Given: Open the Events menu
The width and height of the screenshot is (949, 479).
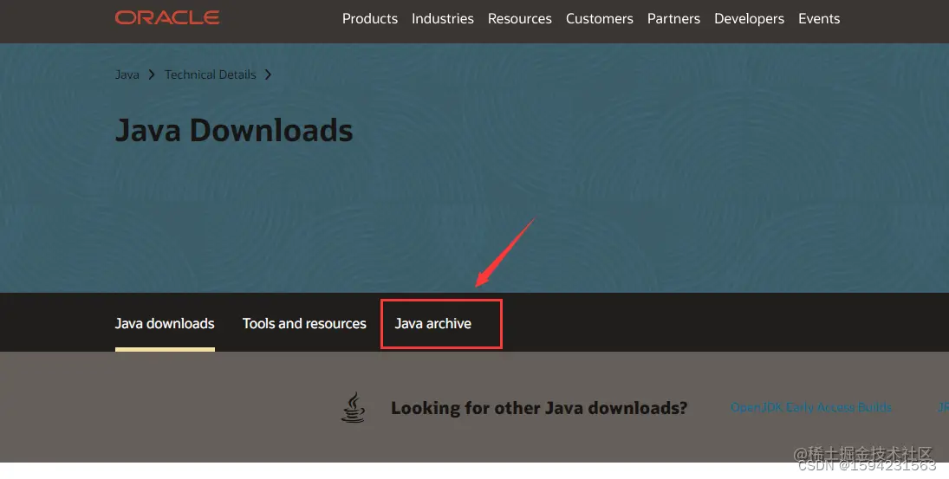Looking at the screenshot, I should [x=819, y=19].
